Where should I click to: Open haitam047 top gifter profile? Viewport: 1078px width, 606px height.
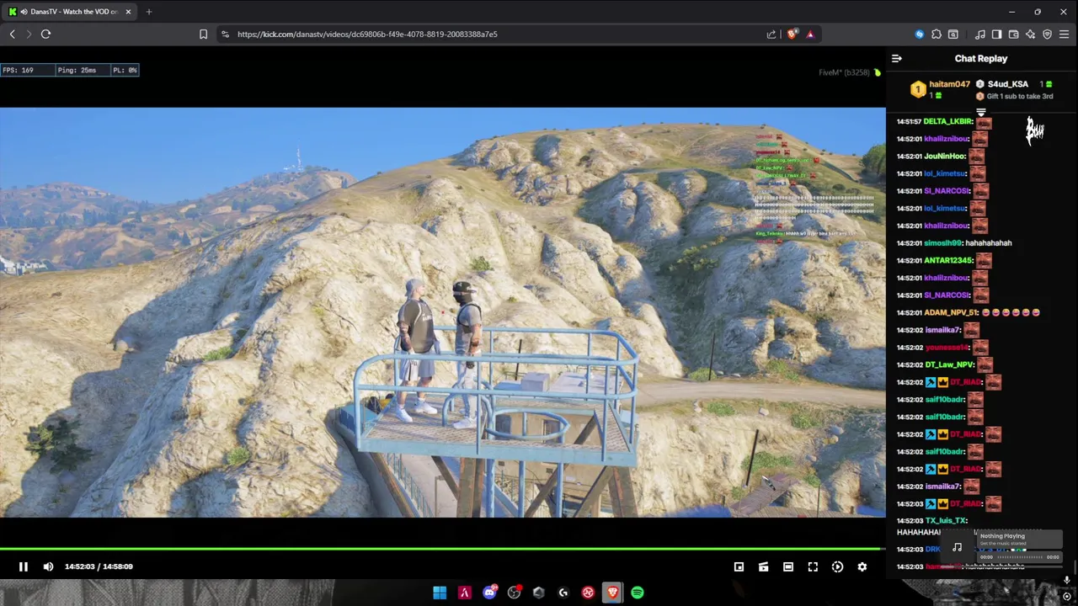coord(949,84)
